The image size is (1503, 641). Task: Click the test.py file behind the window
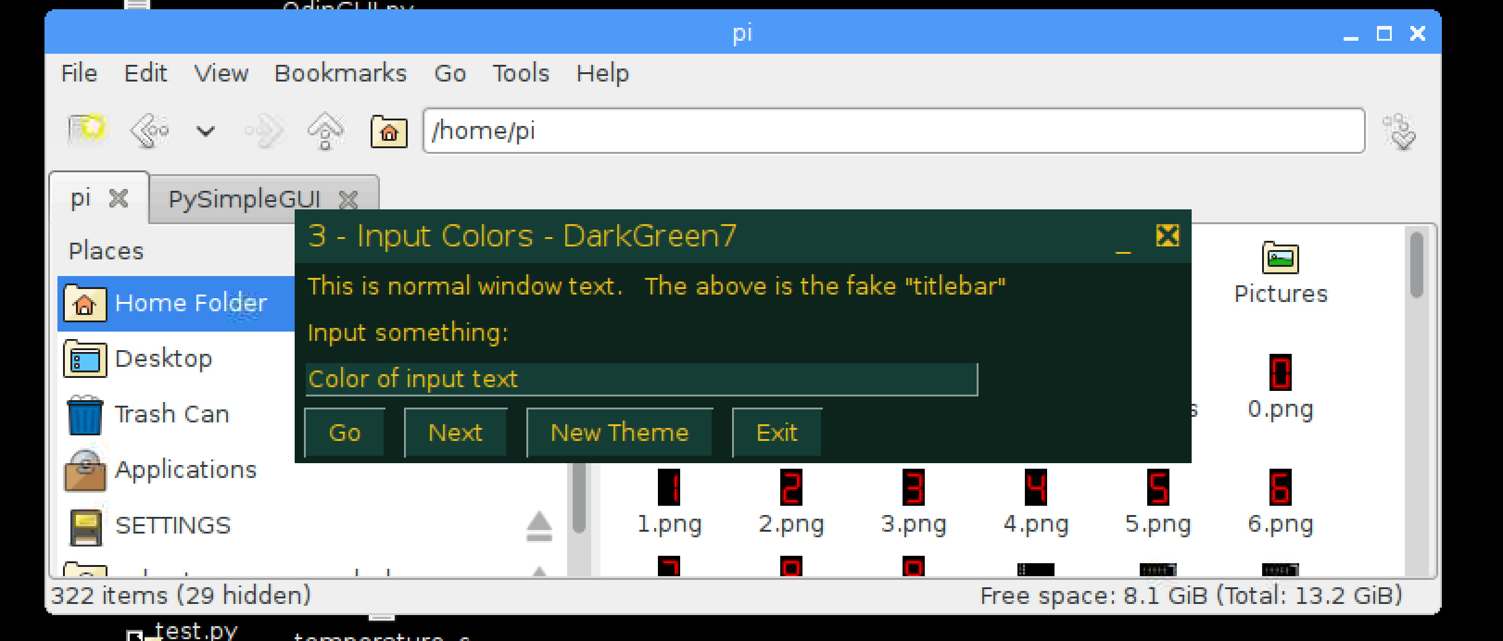click(x=195, y=631)
